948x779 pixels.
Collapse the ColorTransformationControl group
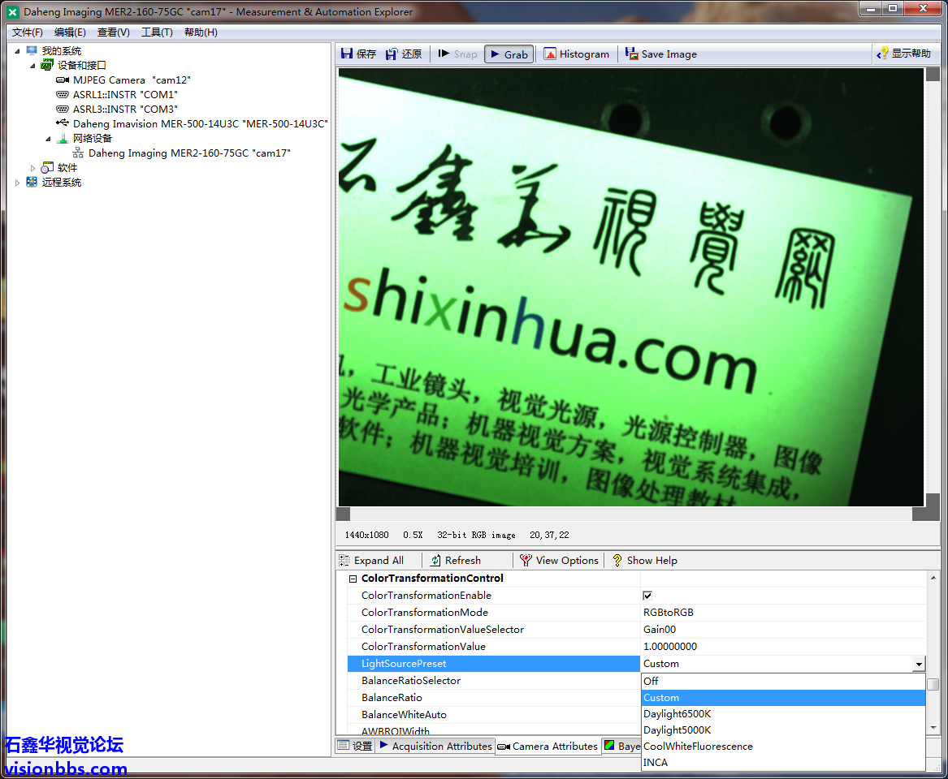tap(353, 579)
